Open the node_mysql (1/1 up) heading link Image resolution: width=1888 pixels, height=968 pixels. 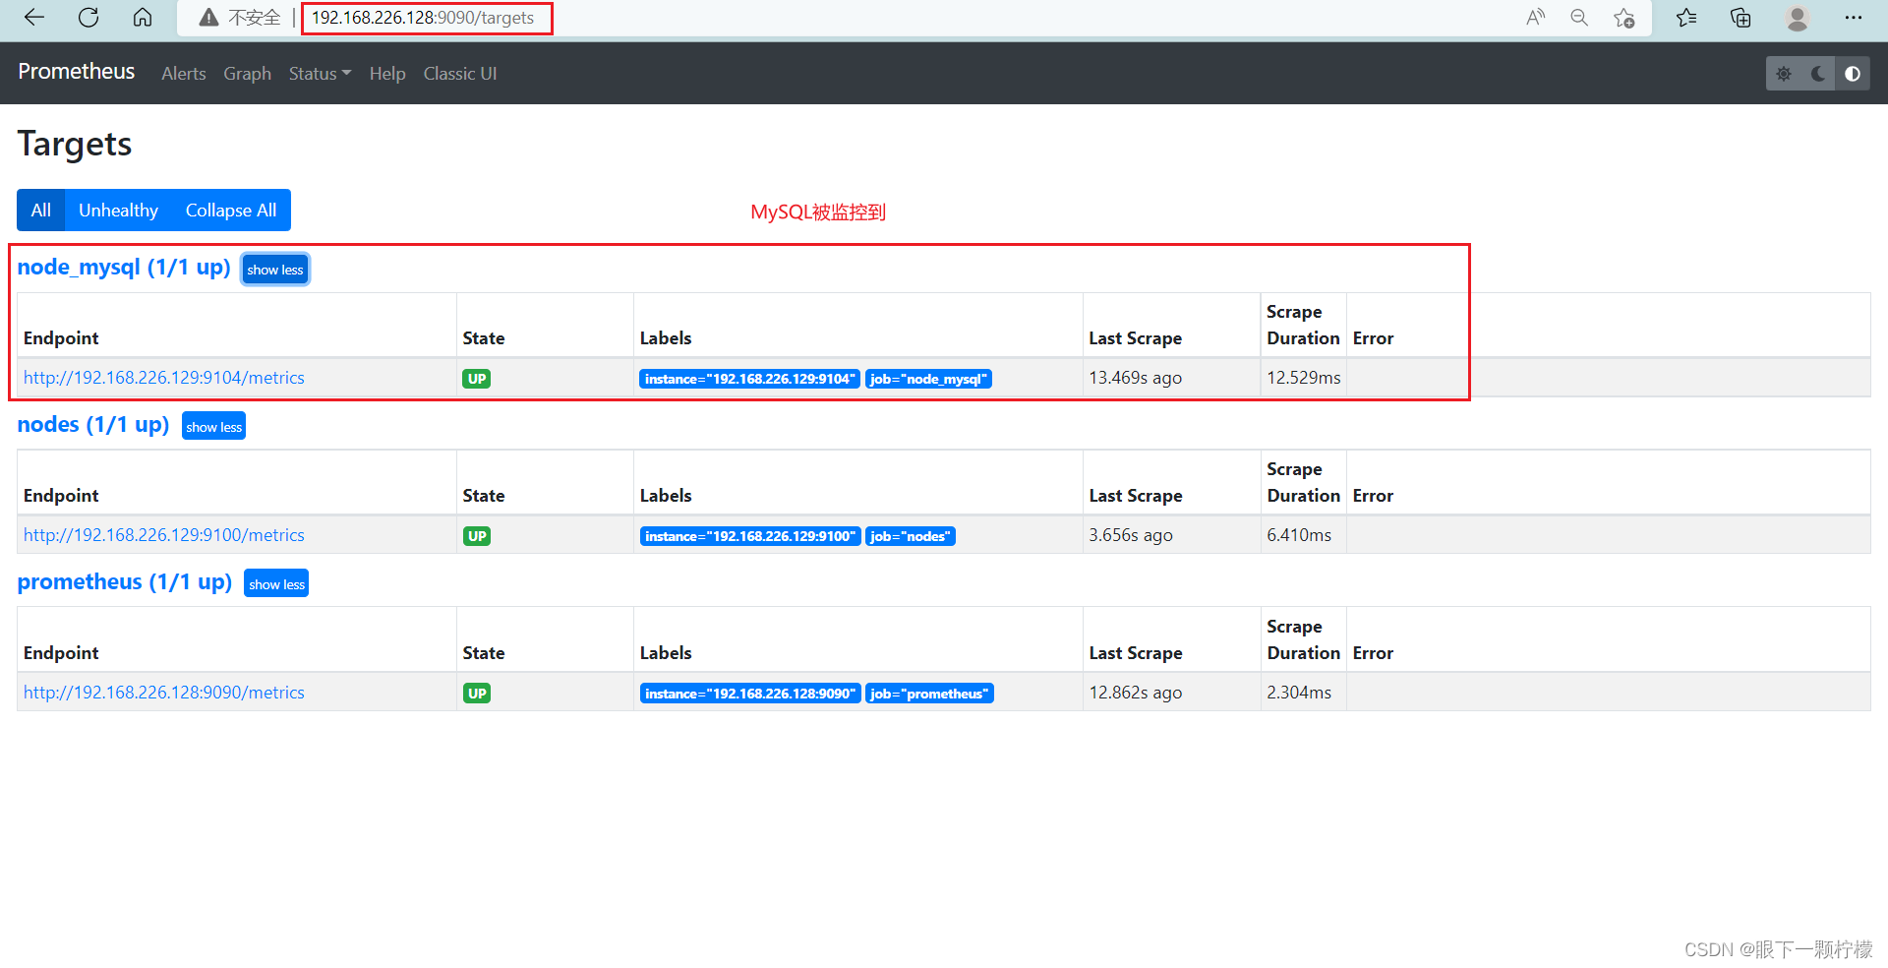[124, 268]
